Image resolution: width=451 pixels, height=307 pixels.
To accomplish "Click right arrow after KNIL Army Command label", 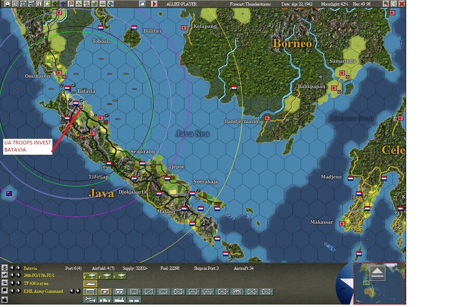I will pos(78,291).
